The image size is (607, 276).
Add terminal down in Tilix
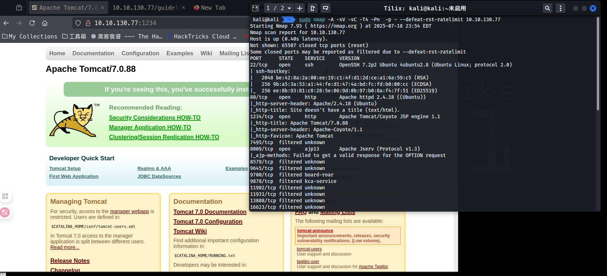coord(326,8)
